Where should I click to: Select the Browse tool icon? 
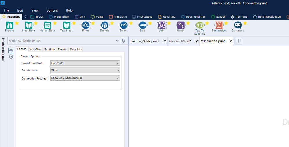[x=9, y=25]
